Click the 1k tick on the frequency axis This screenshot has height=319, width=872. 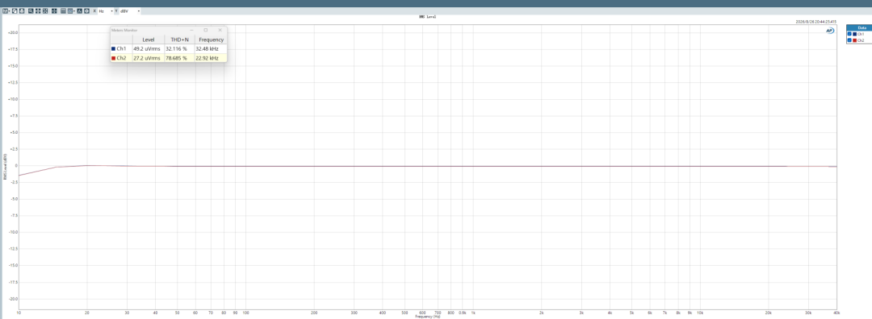[473, 313]
